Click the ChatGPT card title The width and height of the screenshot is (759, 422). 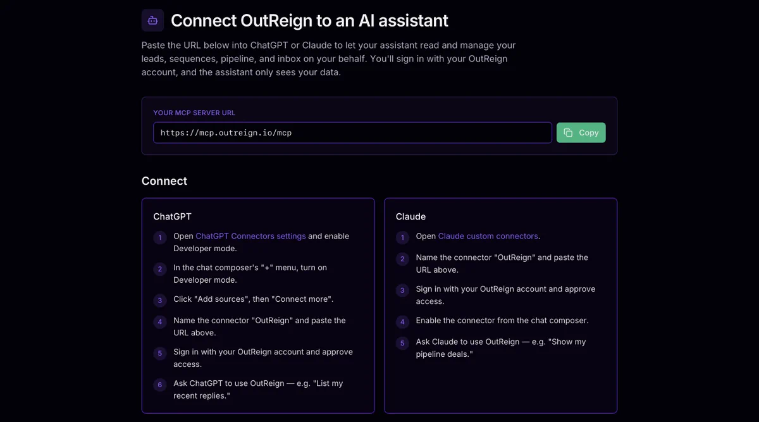coord(172,216)
